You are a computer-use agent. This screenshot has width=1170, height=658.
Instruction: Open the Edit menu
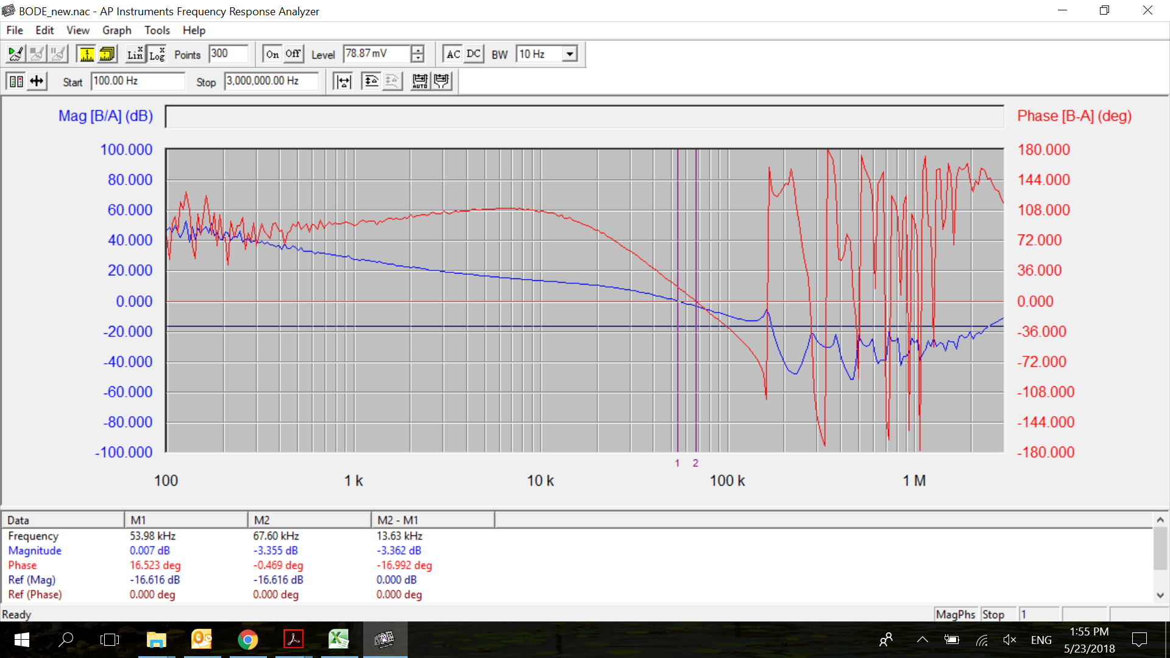coord(44,30)
